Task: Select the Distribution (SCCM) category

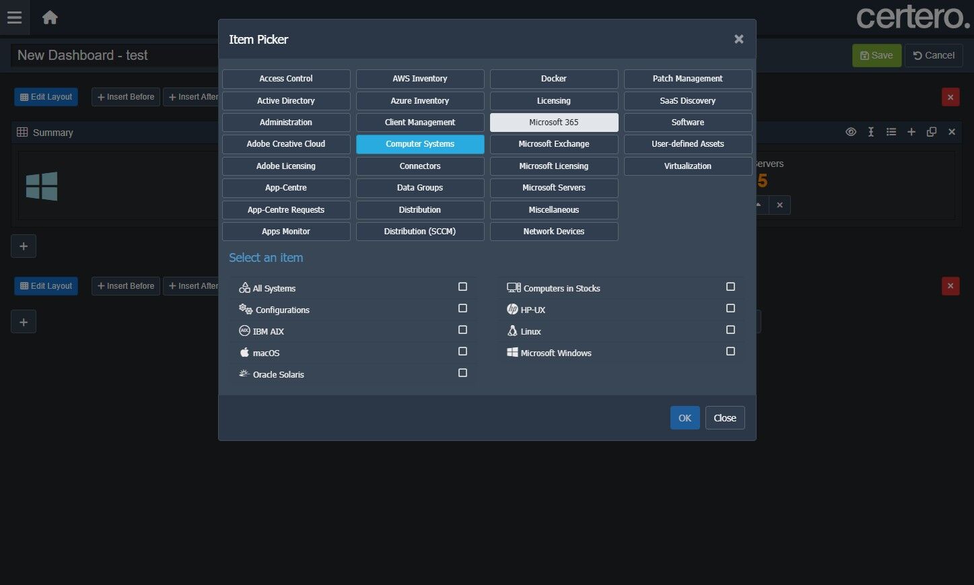Action: [420, 232]
